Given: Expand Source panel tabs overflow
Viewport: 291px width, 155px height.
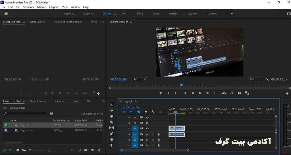Looking at the screenshot, I should coord(103,22).
